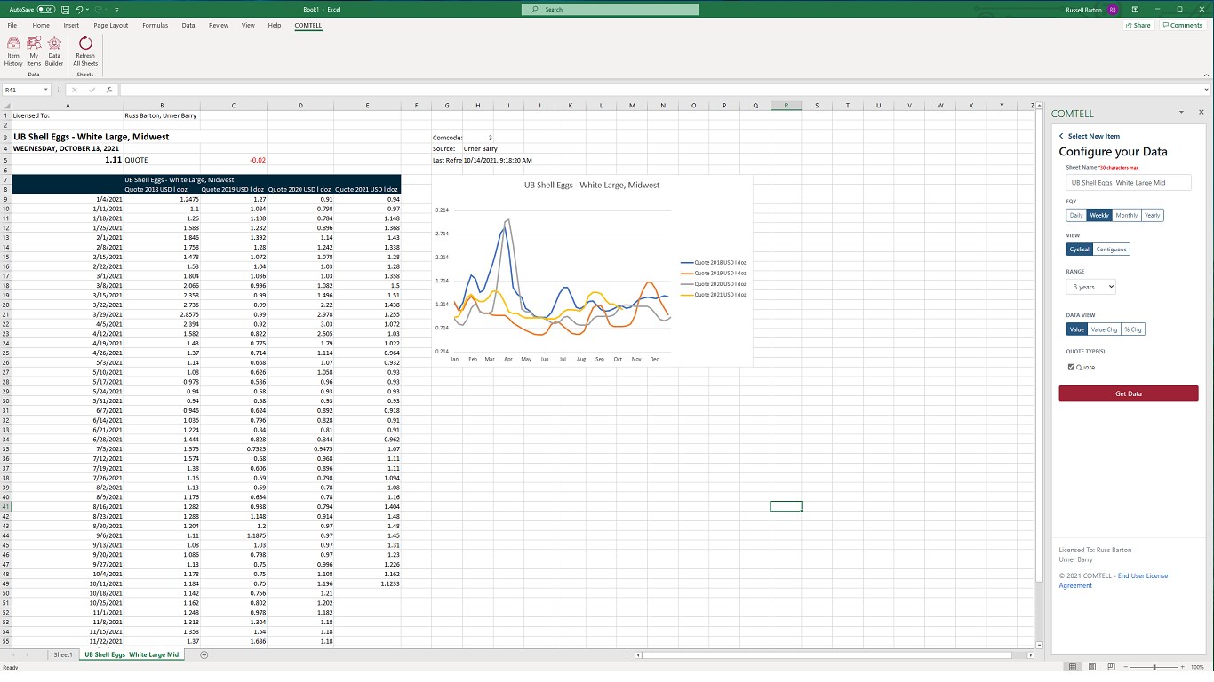The width and height of the screenshot is (1214, 682).
Task: Open the Page Layout ribbon tab
Action: [x=111, y=26]
